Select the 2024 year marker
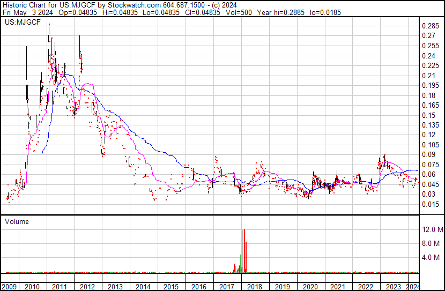 (x=413, y=287)
